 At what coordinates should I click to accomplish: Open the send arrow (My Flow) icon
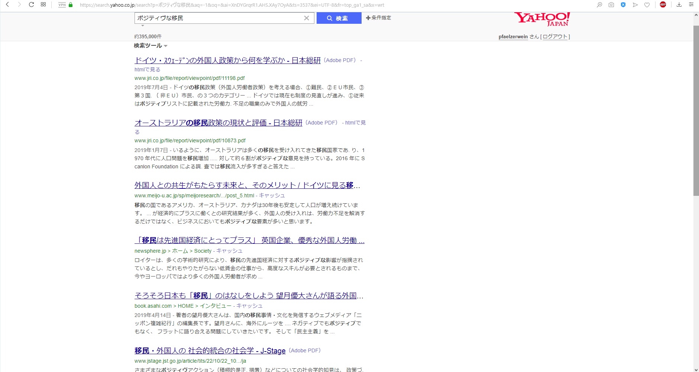pos(635,5)
